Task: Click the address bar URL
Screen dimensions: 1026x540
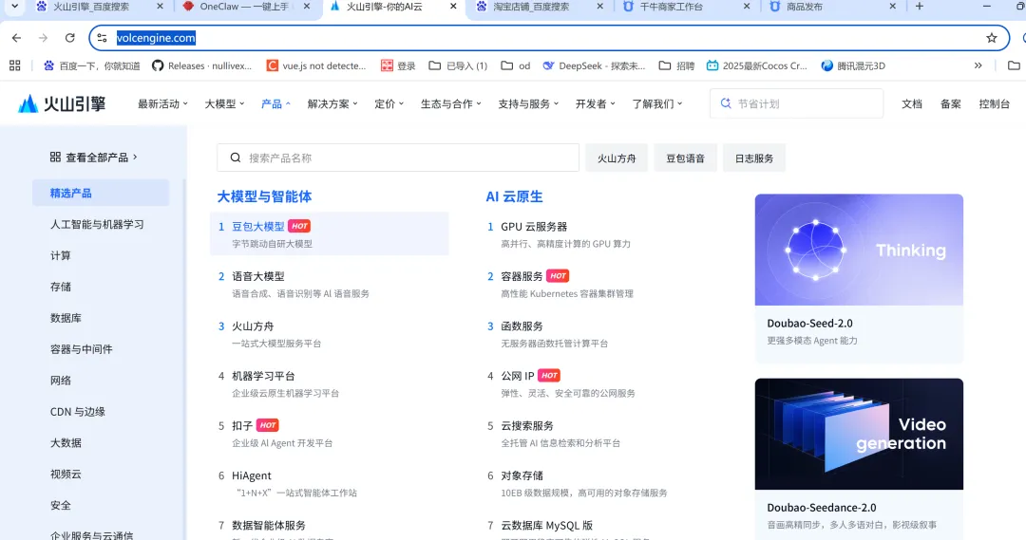Action: 156,38
